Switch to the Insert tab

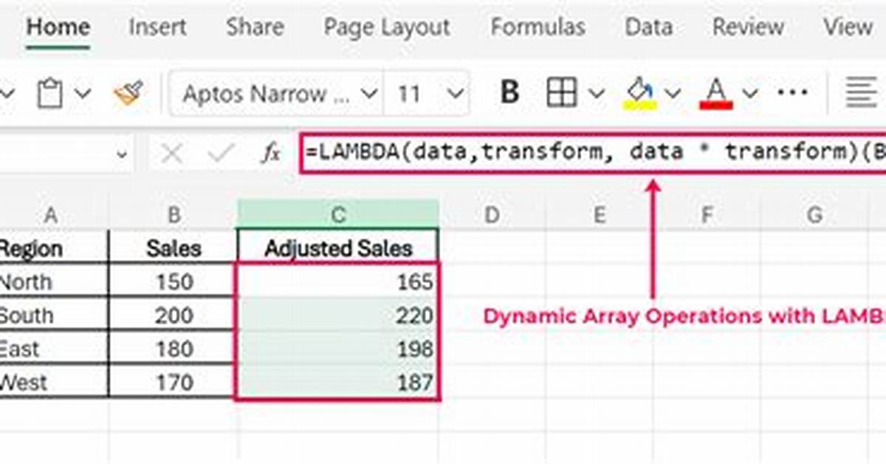[x=157, y=27]
